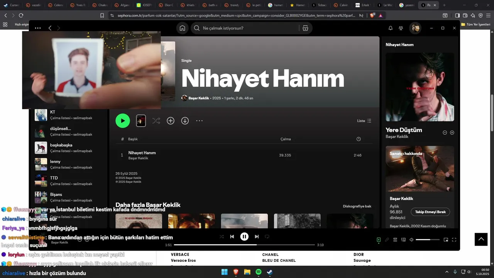Open a new browser tab
Screen dimensions: 494x278
pos(444,5)
